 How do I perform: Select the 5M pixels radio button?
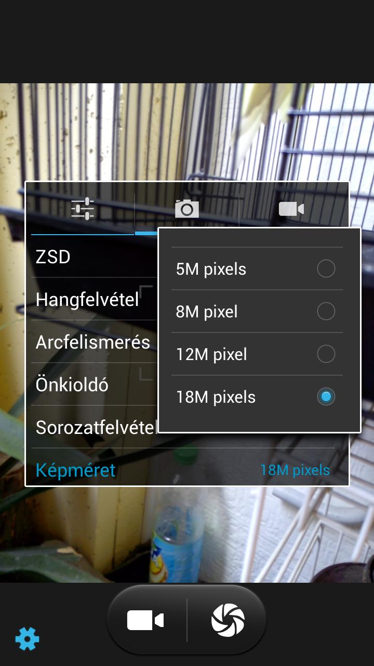(x=326, y=269)
